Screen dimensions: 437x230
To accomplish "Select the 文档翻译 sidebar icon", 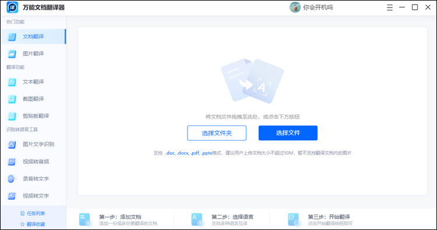I will point(12,37).
